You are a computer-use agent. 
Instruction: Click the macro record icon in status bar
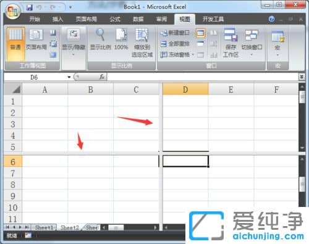[28, 235]
